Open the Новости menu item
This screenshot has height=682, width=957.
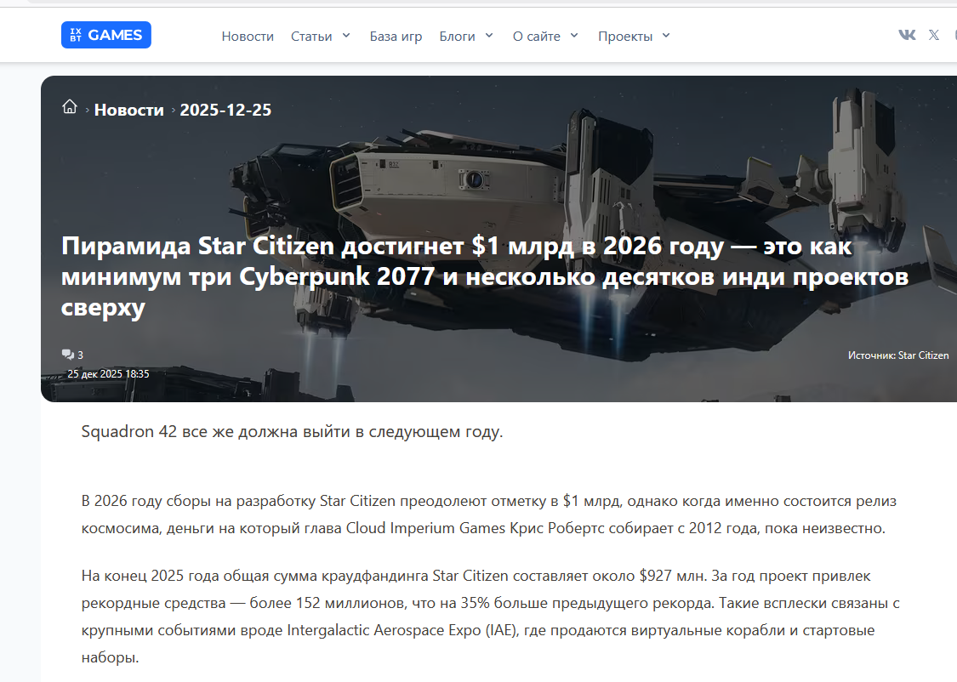[x=248, y=36]
